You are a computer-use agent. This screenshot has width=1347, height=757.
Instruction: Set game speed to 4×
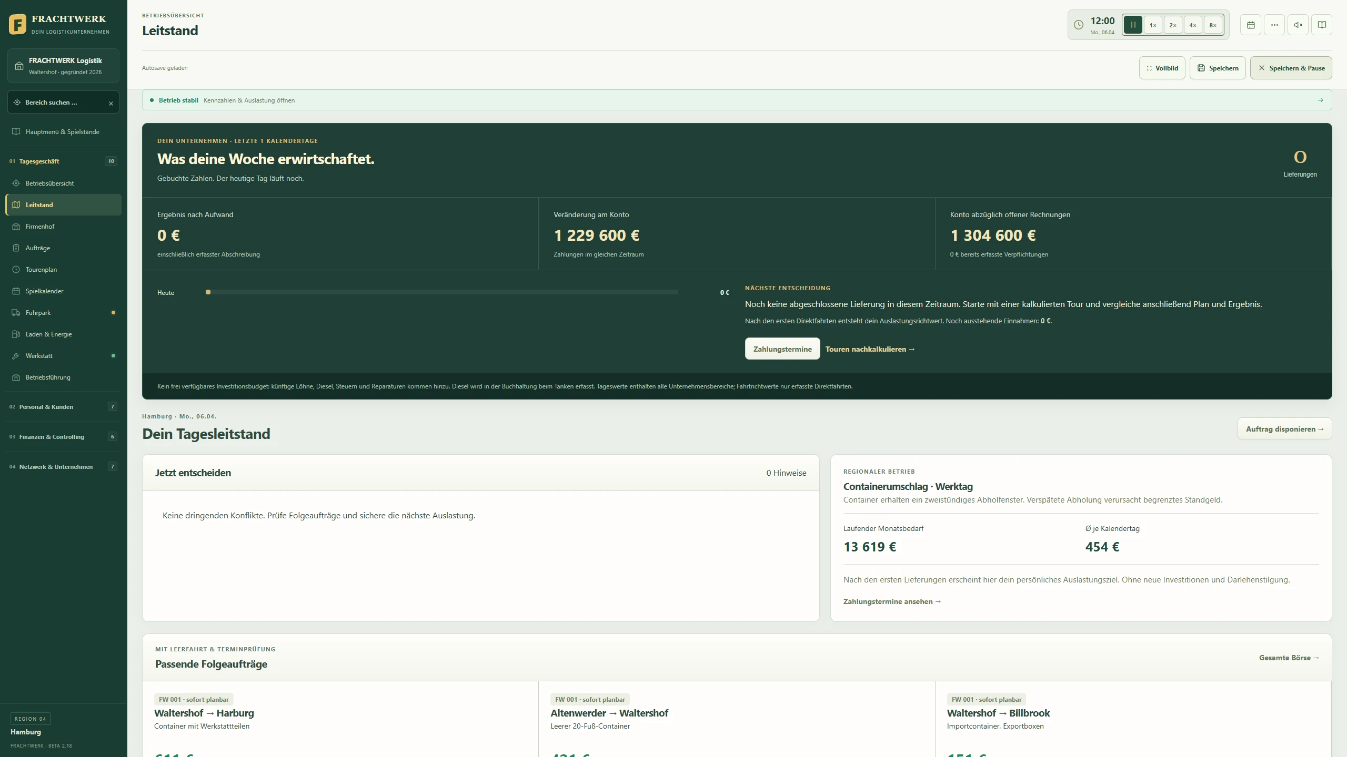[1193, 25]
